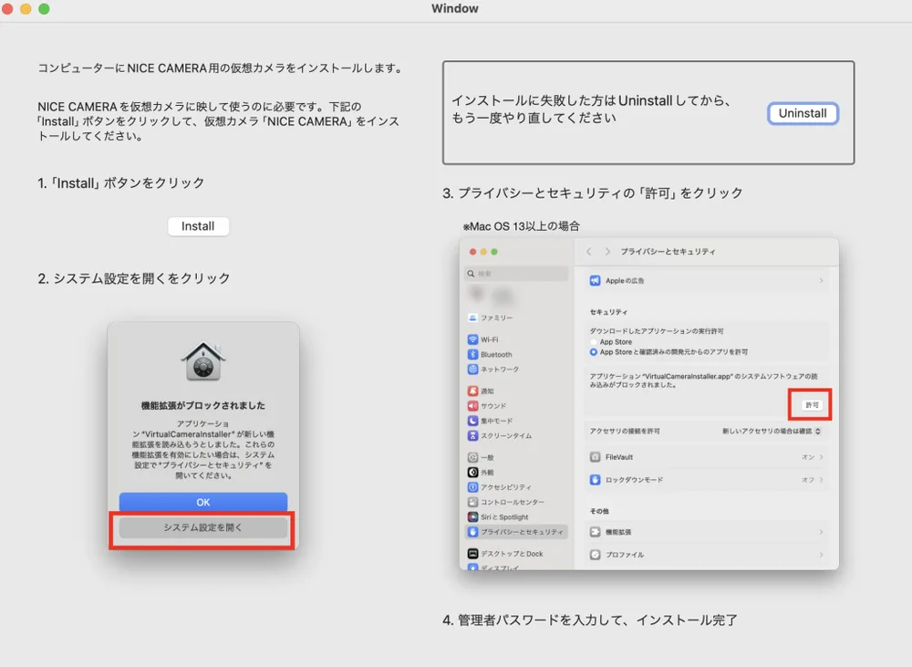Viewport: 912px width, 667px height.
Task: Click heading '1.「Install」ボタンをクリック'
Action: point(121,182)
